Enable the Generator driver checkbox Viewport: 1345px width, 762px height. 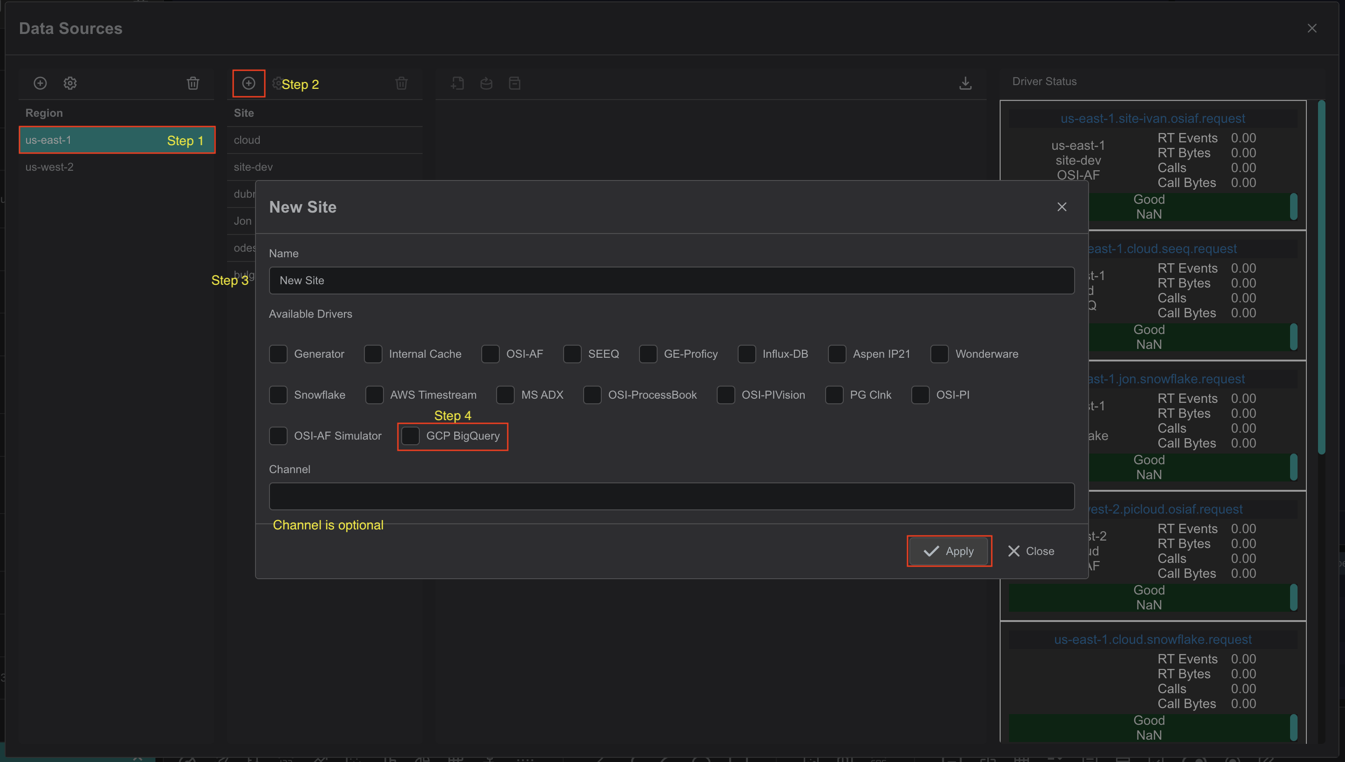(278, 354)
